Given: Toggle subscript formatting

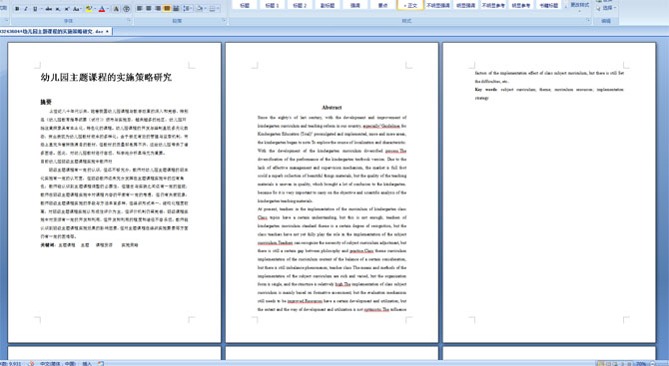Looking at the screenshot, I should pyautogui.click(x=58, y=9).
